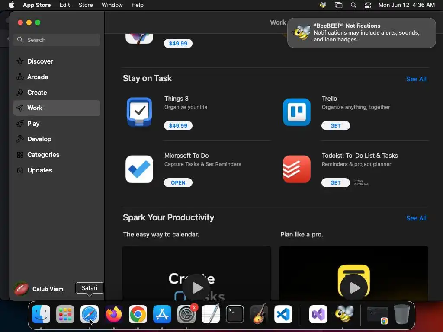Play the 'Plan like a pro' video
This screenshot has height=332, width=443.
pos(354,287)
